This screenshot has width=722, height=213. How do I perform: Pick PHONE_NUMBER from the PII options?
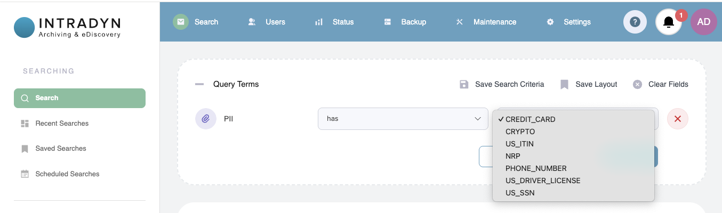tap(536, 168)
